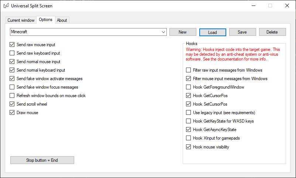This screenshot has width=296, height=178.
Task: Save the current preset
Action: coord(242,32)
